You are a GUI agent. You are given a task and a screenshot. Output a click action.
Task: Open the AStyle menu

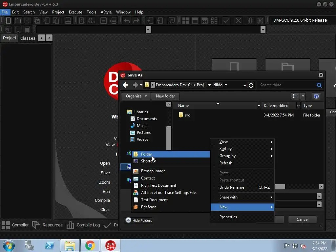tap(106, 12)
